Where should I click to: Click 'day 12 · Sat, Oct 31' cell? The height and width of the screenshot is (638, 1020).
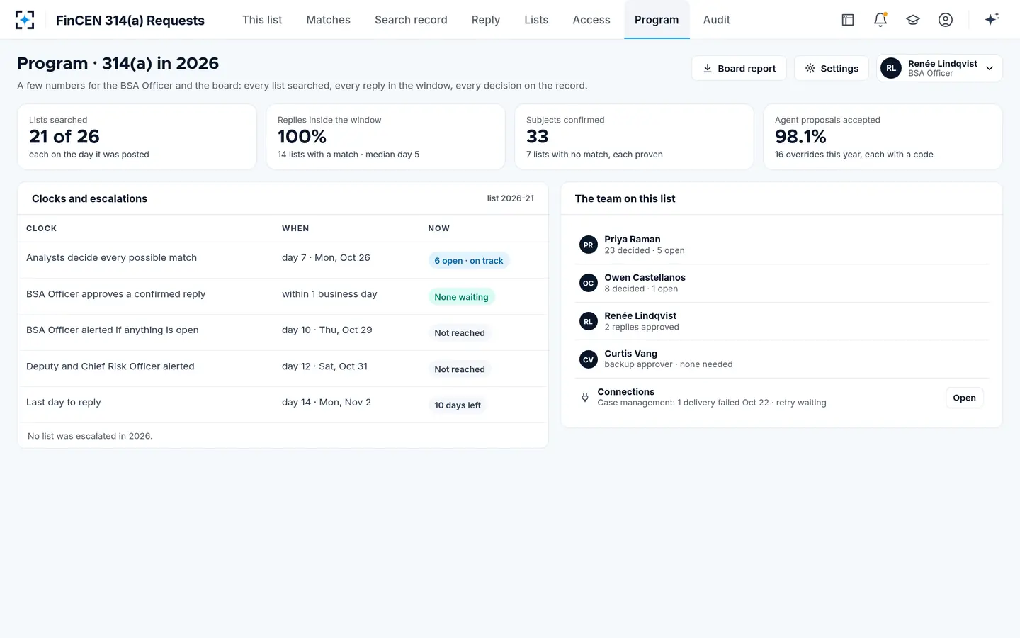tap(324, 366)
